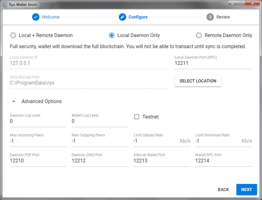Enable the Testnet checkbox
This screenshot has width=262, height=200.
pos(137,117)
